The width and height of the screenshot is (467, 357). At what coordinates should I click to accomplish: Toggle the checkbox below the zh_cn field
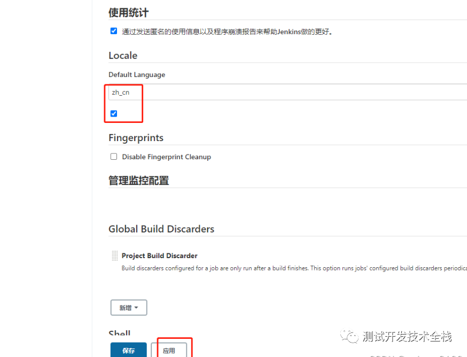click(113, 113)
